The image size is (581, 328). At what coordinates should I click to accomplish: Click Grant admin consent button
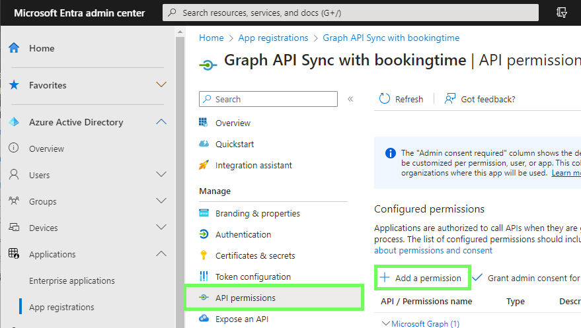click(526, 278)
